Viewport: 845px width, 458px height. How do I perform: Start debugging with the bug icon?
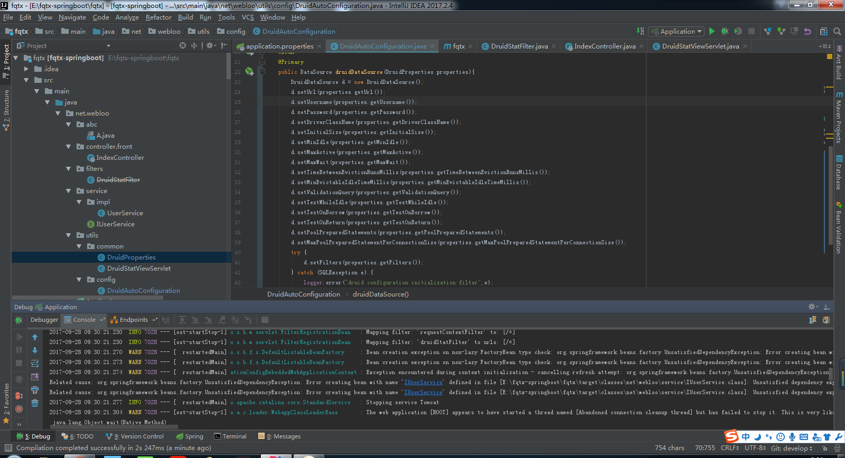point(725,32)
